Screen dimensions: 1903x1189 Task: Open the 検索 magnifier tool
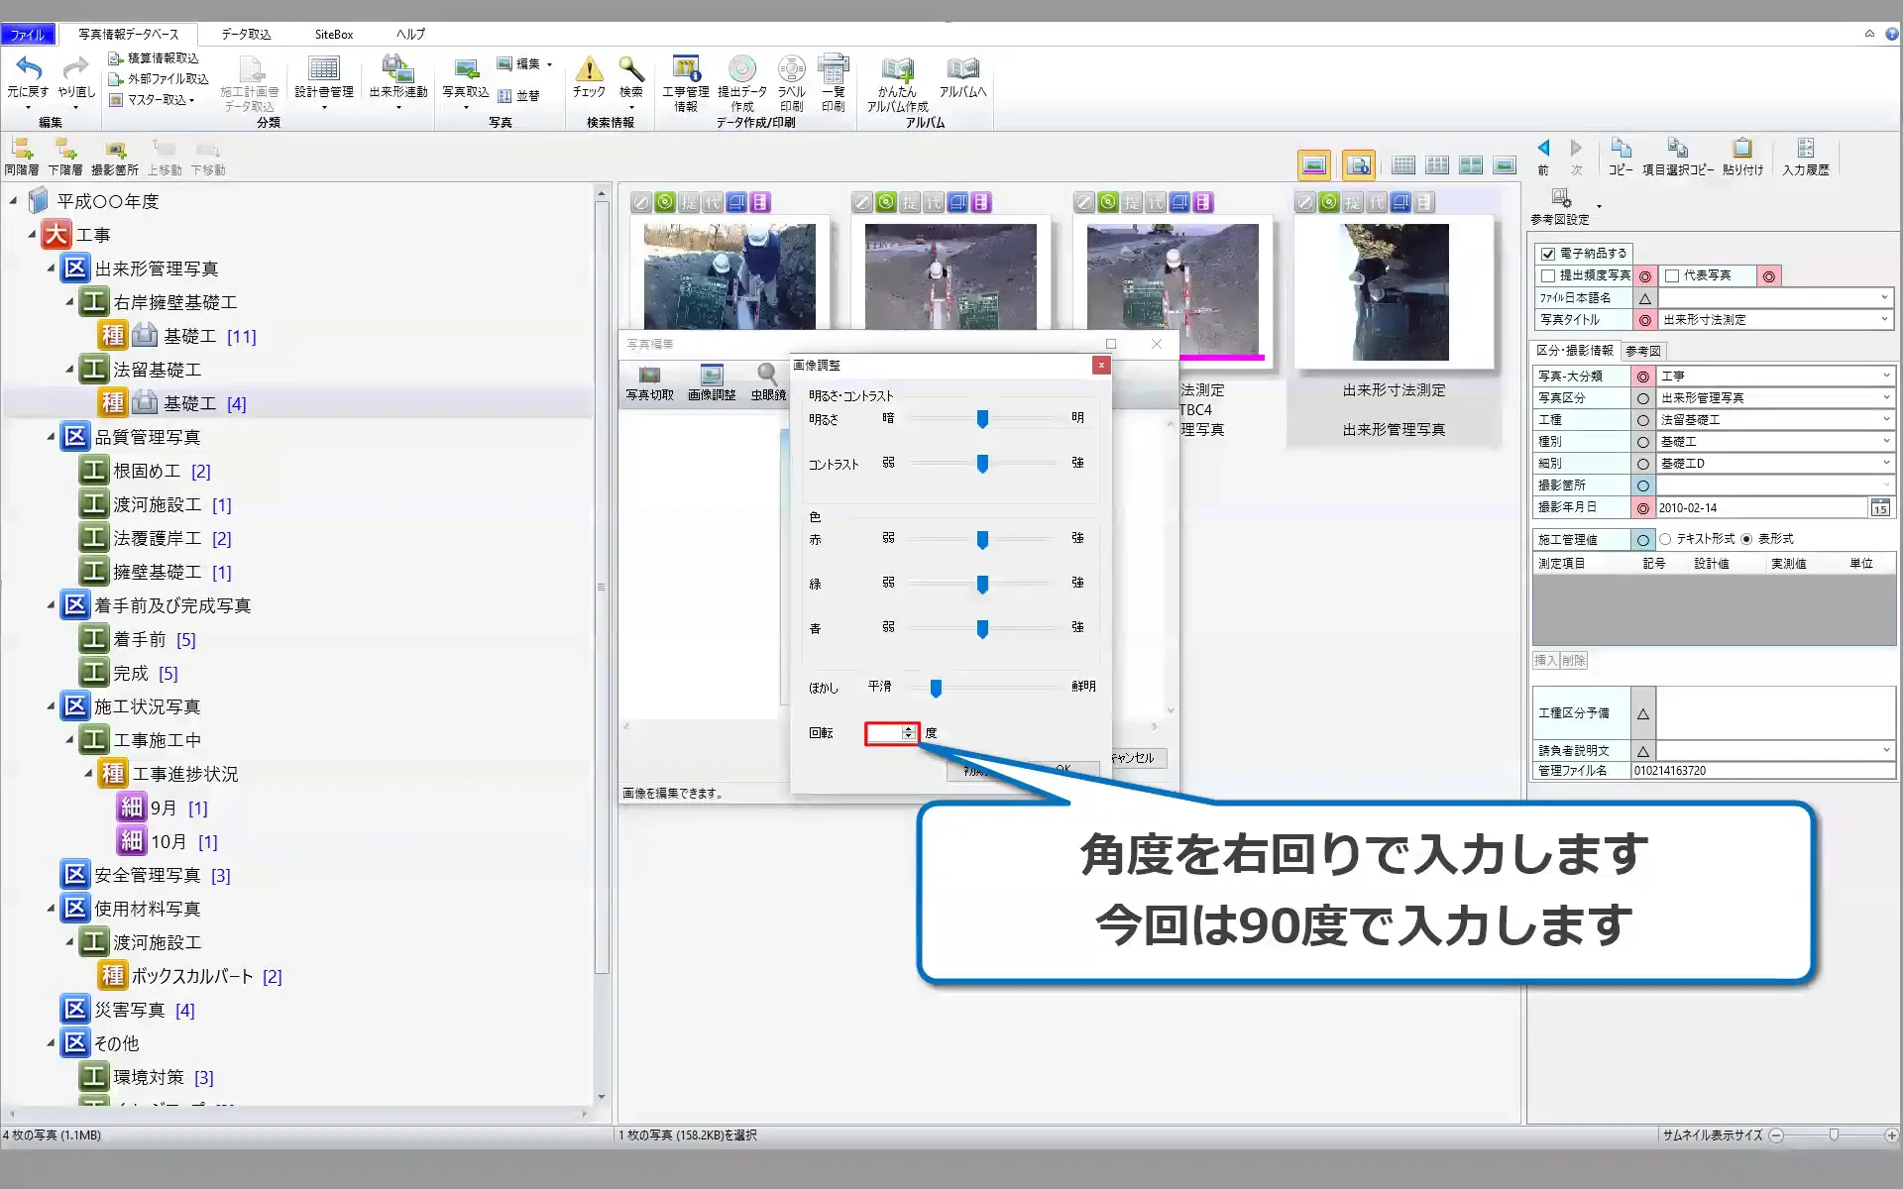630,69
